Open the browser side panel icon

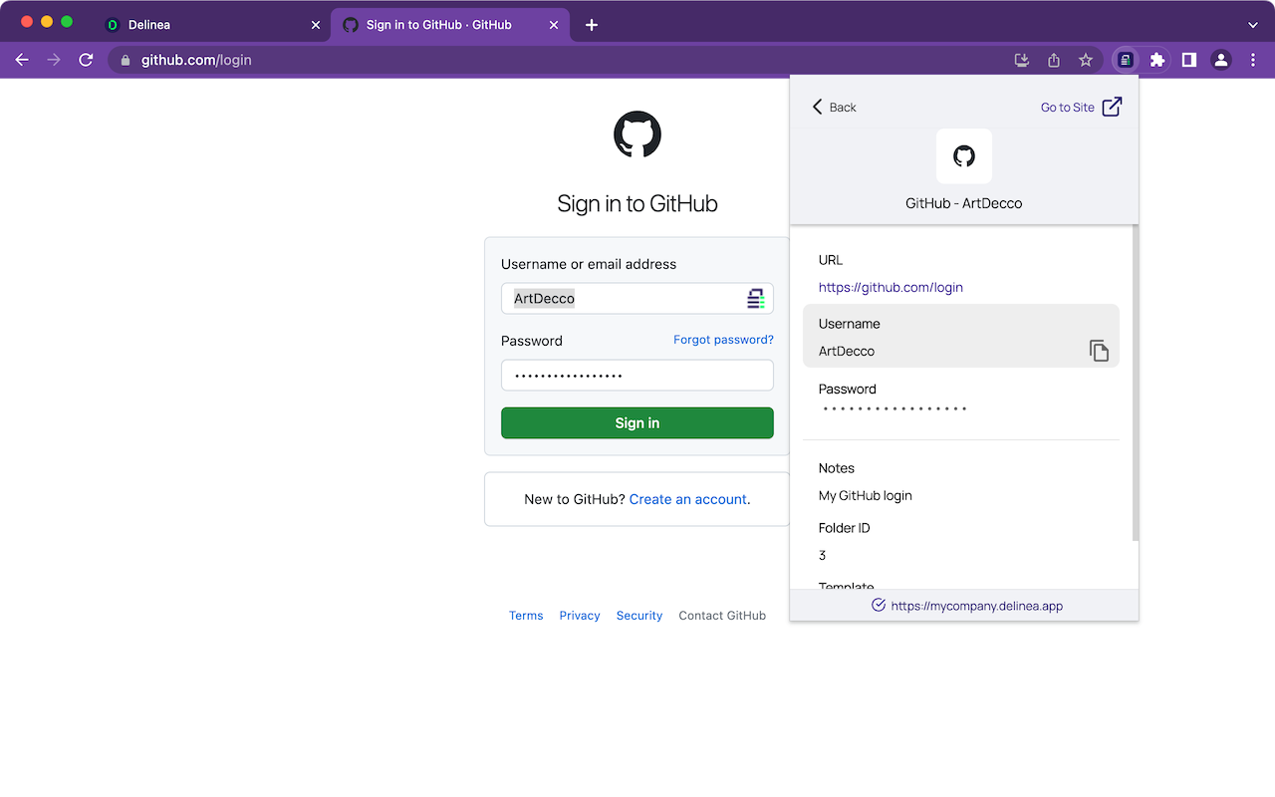pyautogui.click(x=1188, y=60)
